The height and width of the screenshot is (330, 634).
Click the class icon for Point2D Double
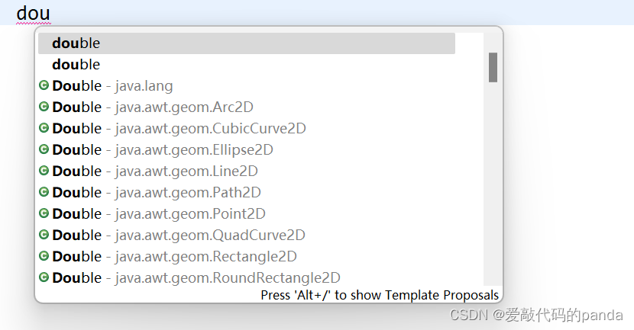click(x=44, y=213)
